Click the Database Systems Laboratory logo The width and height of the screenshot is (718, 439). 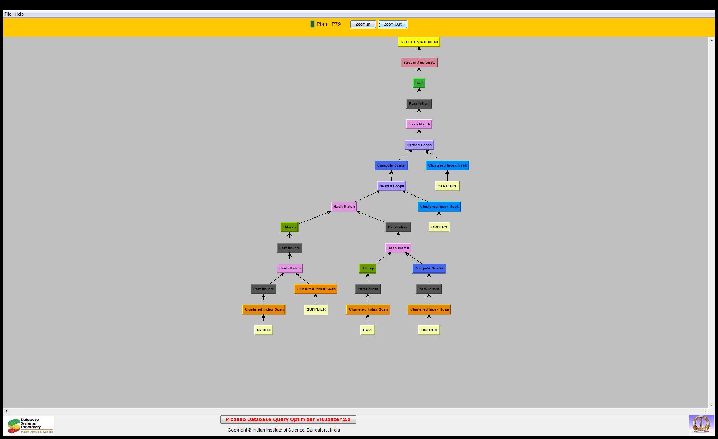tap(30, 425)
